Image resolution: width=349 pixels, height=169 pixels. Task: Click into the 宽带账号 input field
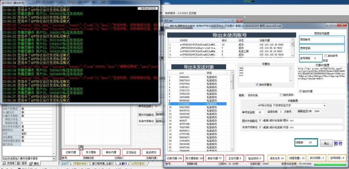327,40
